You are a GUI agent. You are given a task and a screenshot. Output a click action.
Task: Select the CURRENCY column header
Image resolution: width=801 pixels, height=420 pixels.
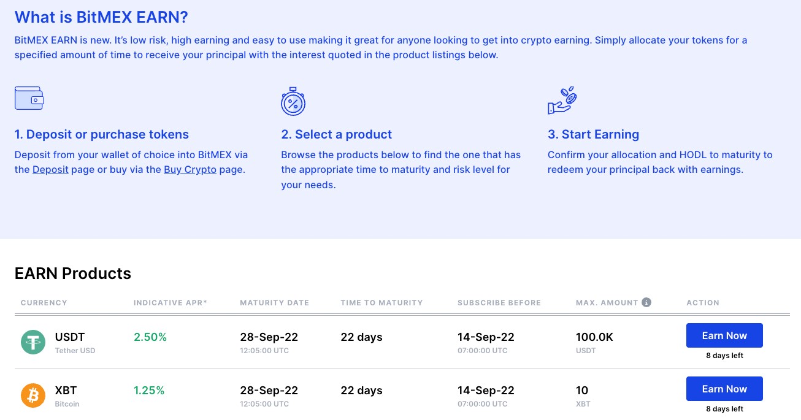(44, 302)
